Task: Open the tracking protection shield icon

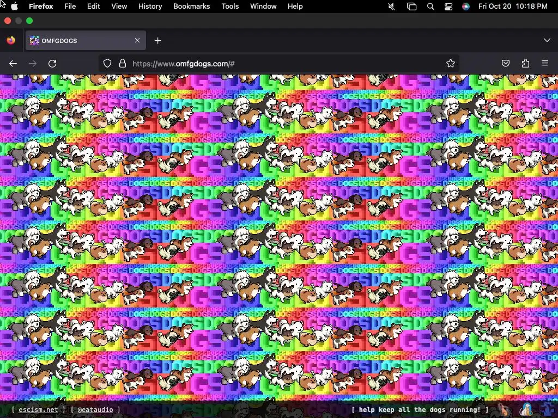Action: pos(107,64)
